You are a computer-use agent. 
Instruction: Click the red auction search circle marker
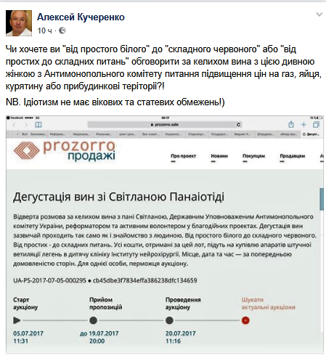pyautogui.click(x=245, y=320)
